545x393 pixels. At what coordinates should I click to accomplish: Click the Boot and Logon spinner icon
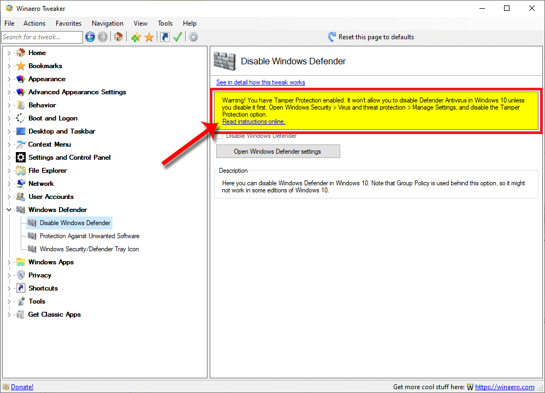point(21,118)
